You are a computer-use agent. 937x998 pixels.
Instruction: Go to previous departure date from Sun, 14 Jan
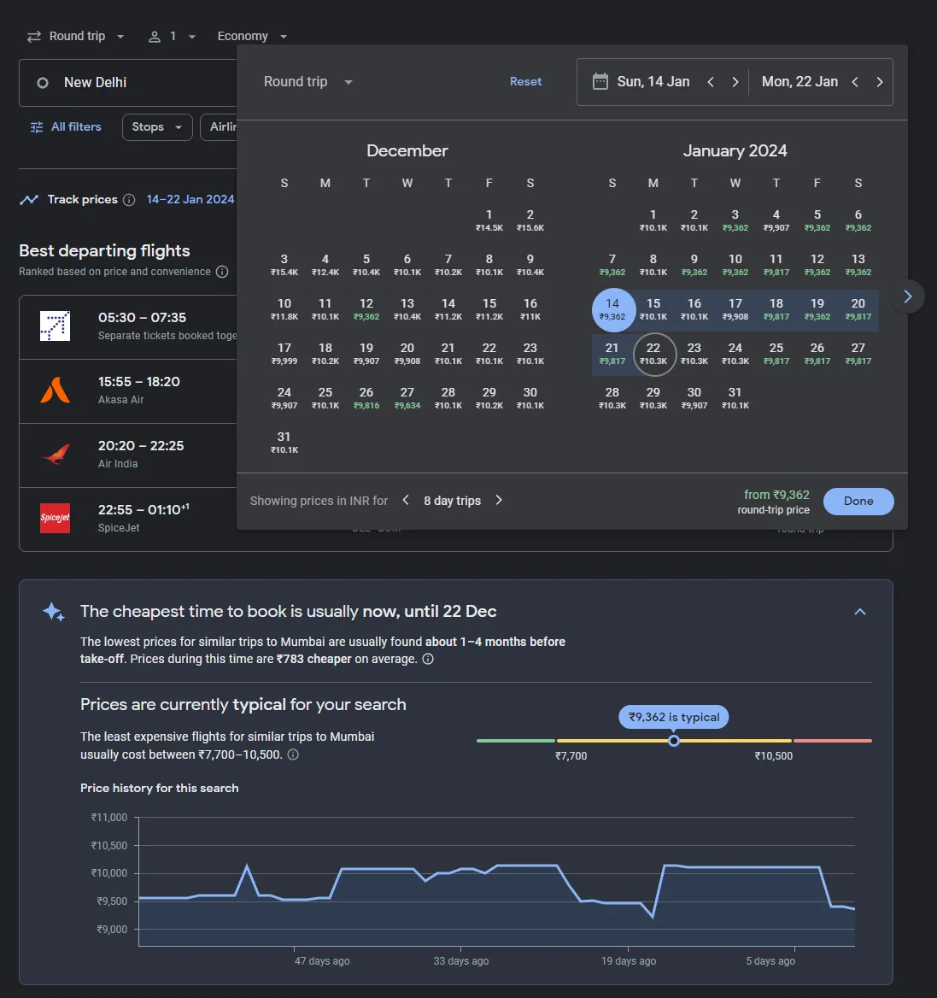click(x=711, y=82)
